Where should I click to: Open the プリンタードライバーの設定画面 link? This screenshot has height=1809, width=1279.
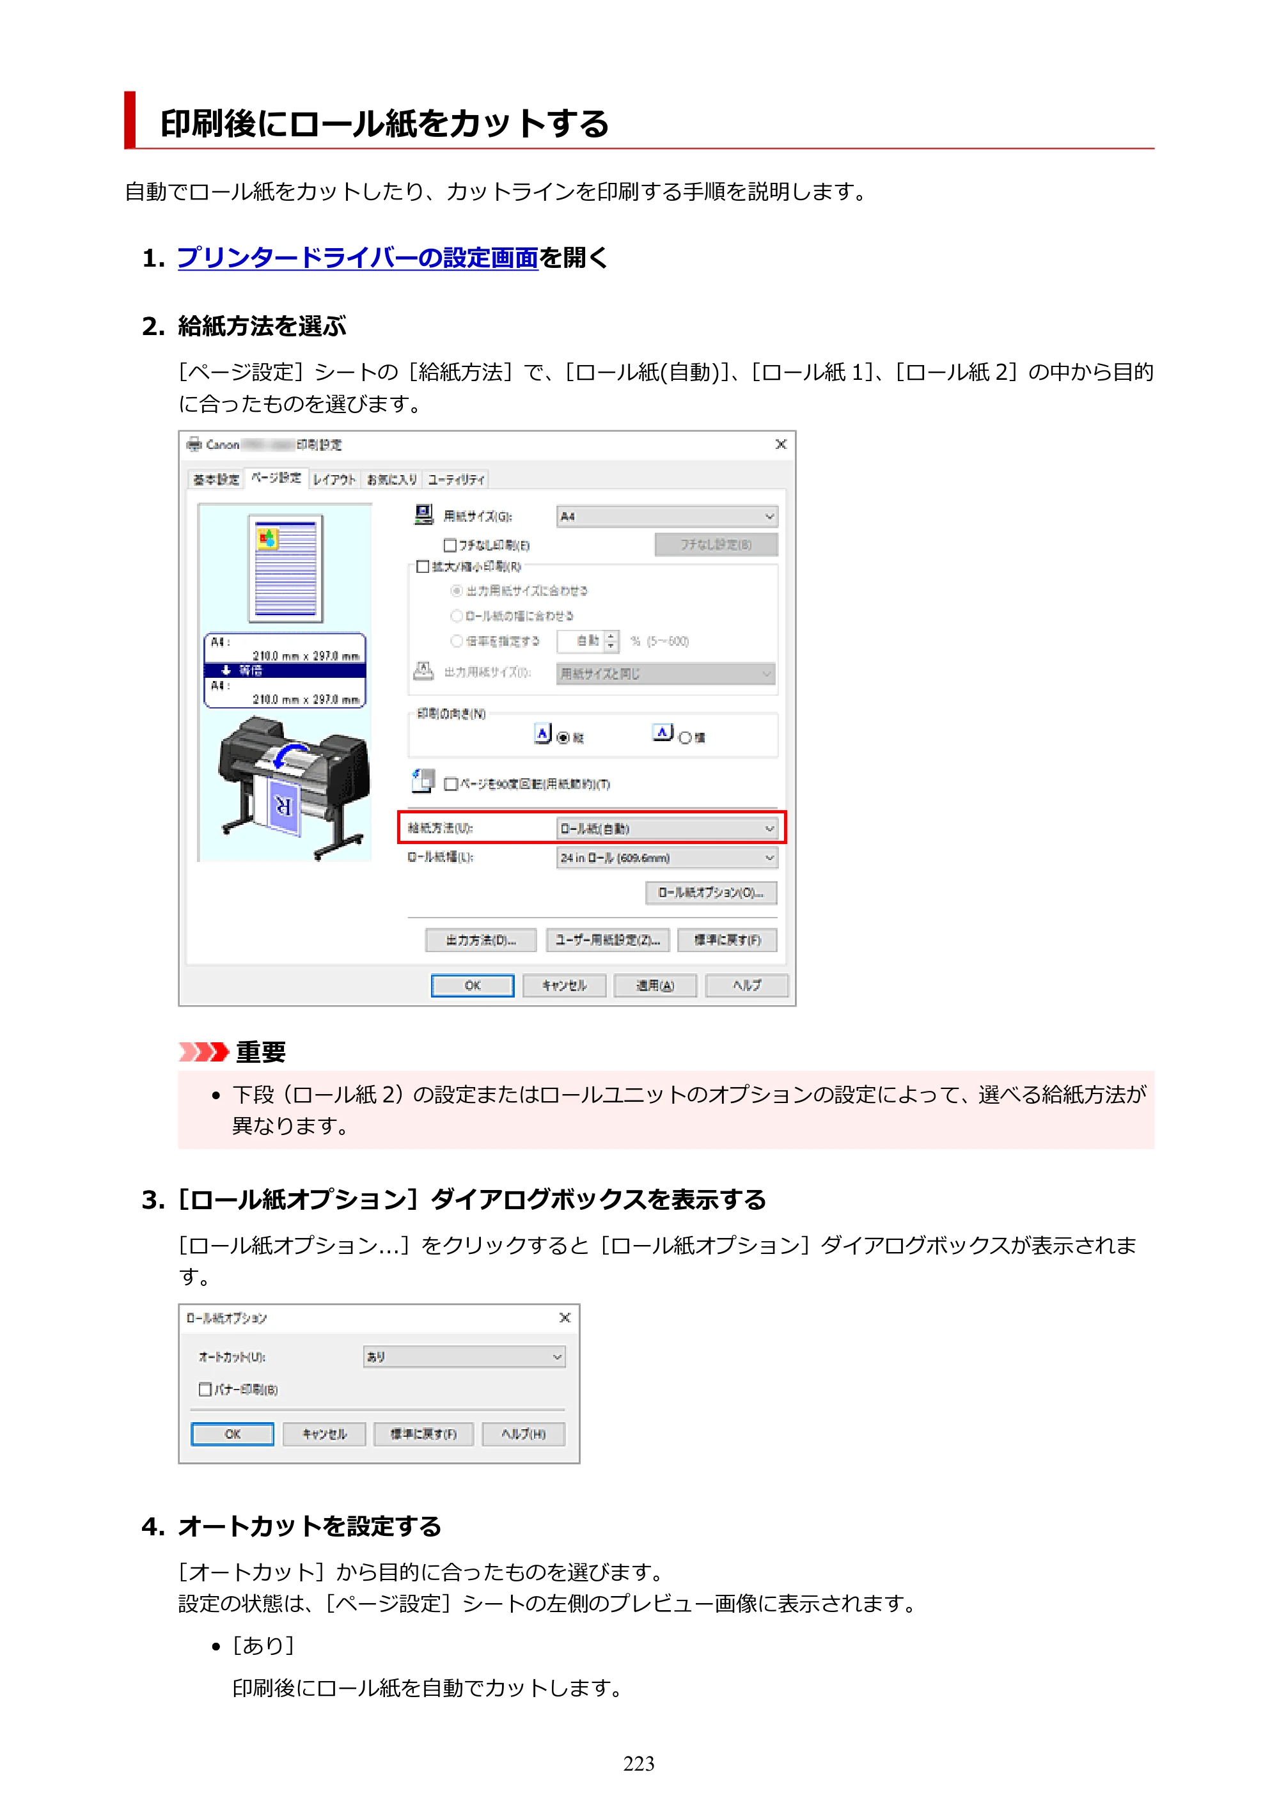[357, 258]
